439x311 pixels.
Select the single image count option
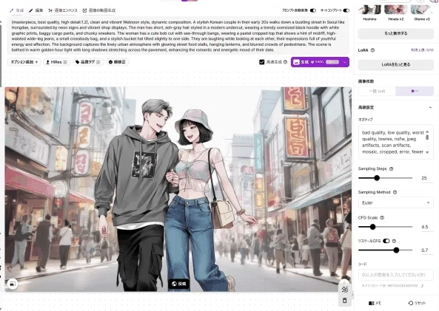415,91
